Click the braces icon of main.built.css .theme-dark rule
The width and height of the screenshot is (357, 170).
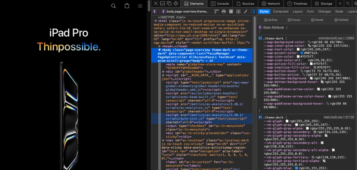click(x=260, y=117)
